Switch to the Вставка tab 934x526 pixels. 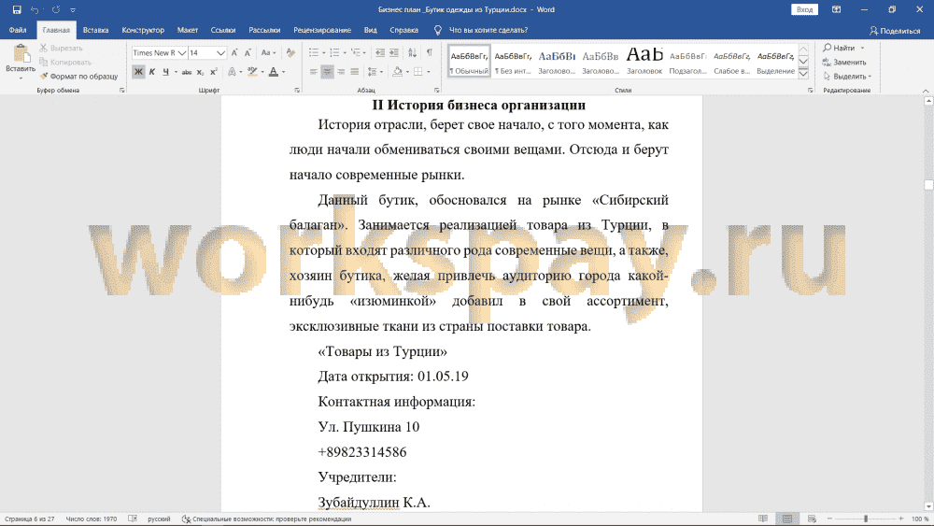(95, 30)
